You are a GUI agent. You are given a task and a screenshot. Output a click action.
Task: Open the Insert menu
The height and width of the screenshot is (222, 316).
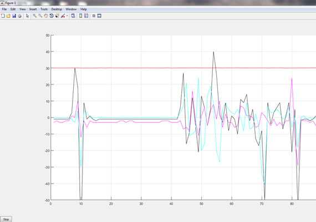[33, 9]
